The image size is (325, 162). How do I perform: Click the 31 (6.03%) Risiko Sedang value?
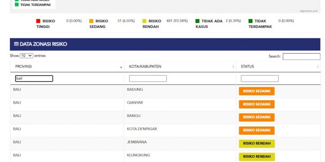tap(126, 21)
